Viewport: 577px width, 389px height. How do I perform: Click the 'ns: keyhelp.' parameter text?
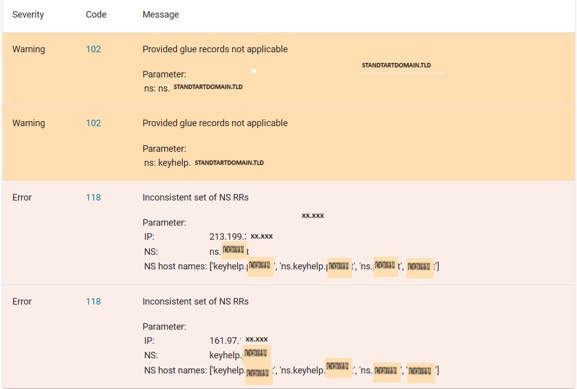click(x=167, y=163)
